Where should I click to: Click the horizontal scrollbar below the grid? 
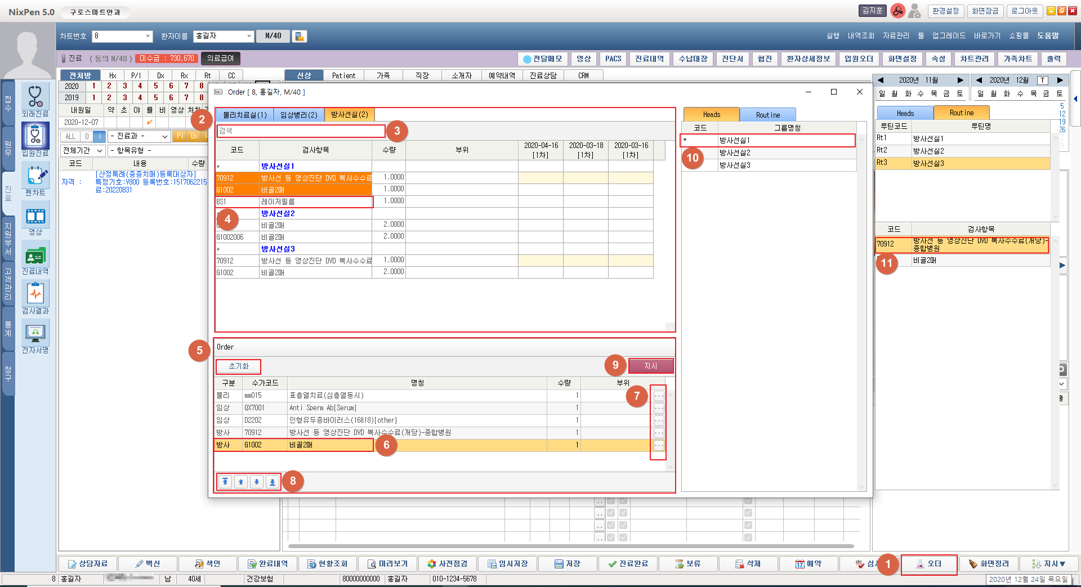[x=570, y=546]
